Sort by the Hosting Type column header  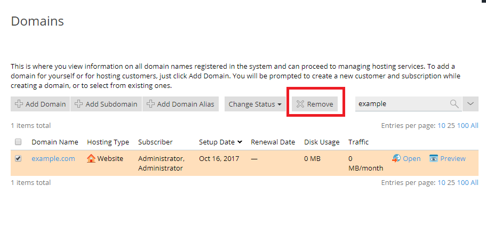coord(108,142)
